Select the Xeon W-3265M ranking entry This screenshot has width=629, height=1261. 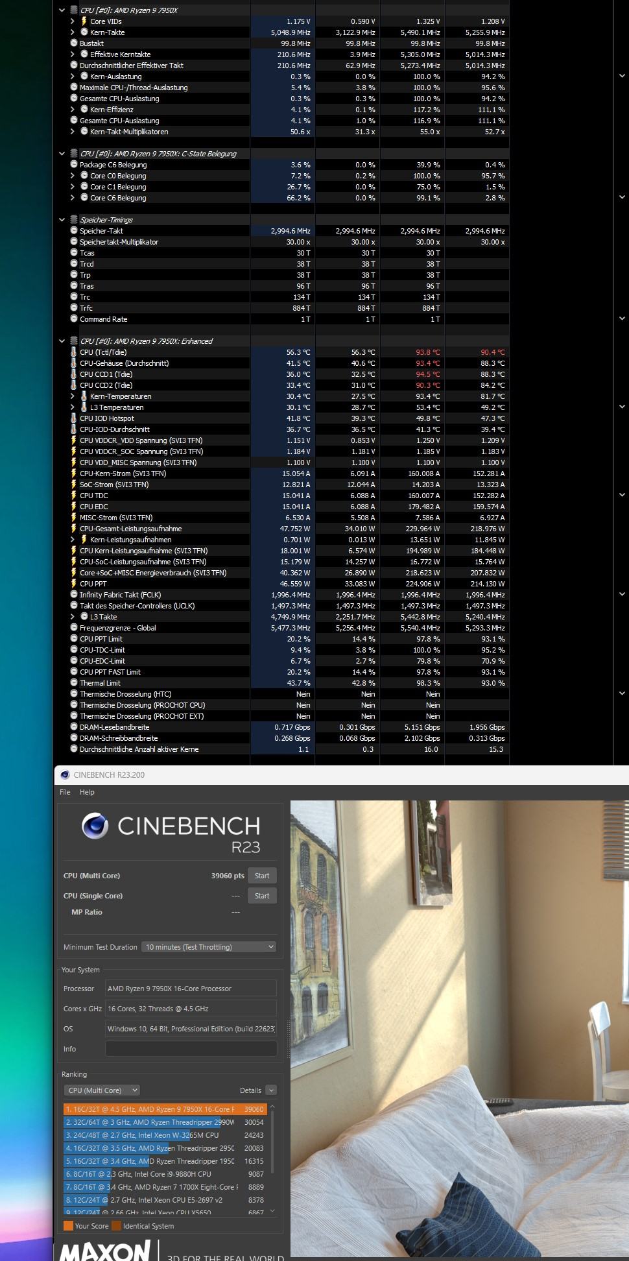[165, 1135]
